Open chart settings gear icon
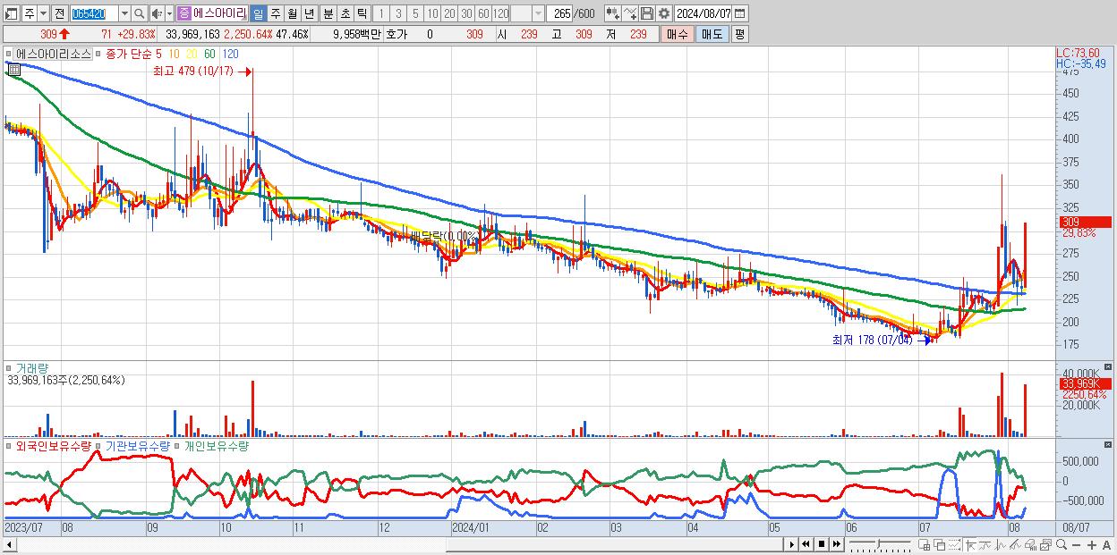This screenshot has height=555, width=1117. click(664, 13)
